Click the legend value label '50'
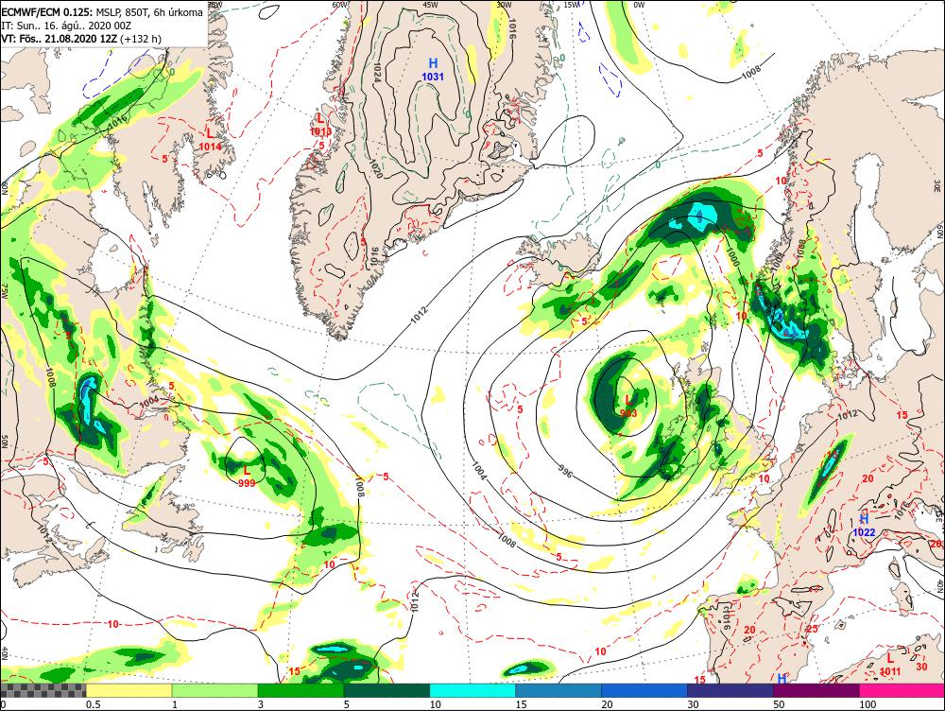 coord(780,704)
